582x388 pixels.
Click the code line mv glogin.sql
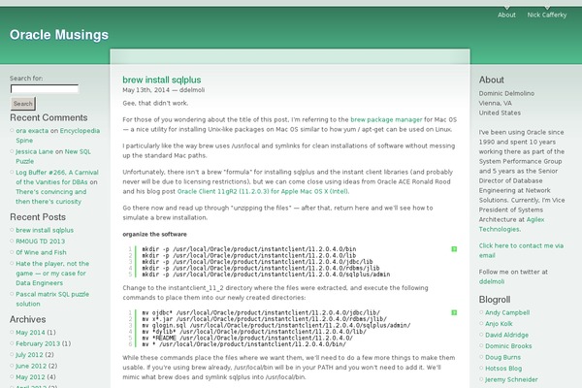[276, 325]
